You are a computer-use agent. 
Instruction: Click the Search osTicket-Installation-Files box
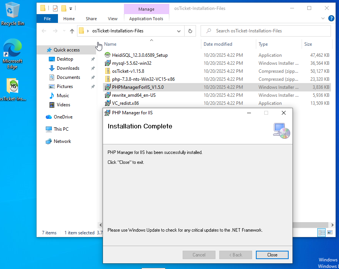pyautogui.click(x=265, y=31)
